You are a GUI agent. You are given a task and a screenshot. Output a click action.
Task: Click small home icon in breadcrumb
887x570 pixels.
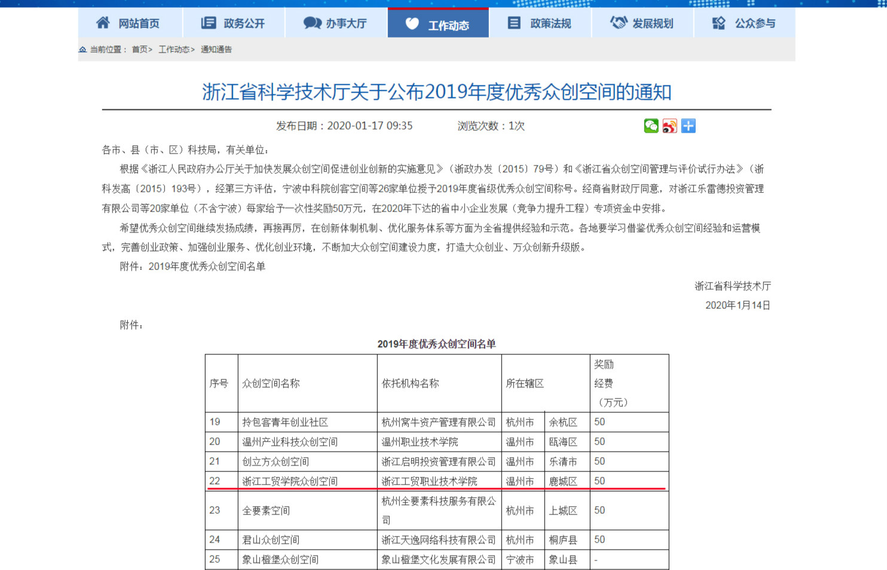pos(82,50)
